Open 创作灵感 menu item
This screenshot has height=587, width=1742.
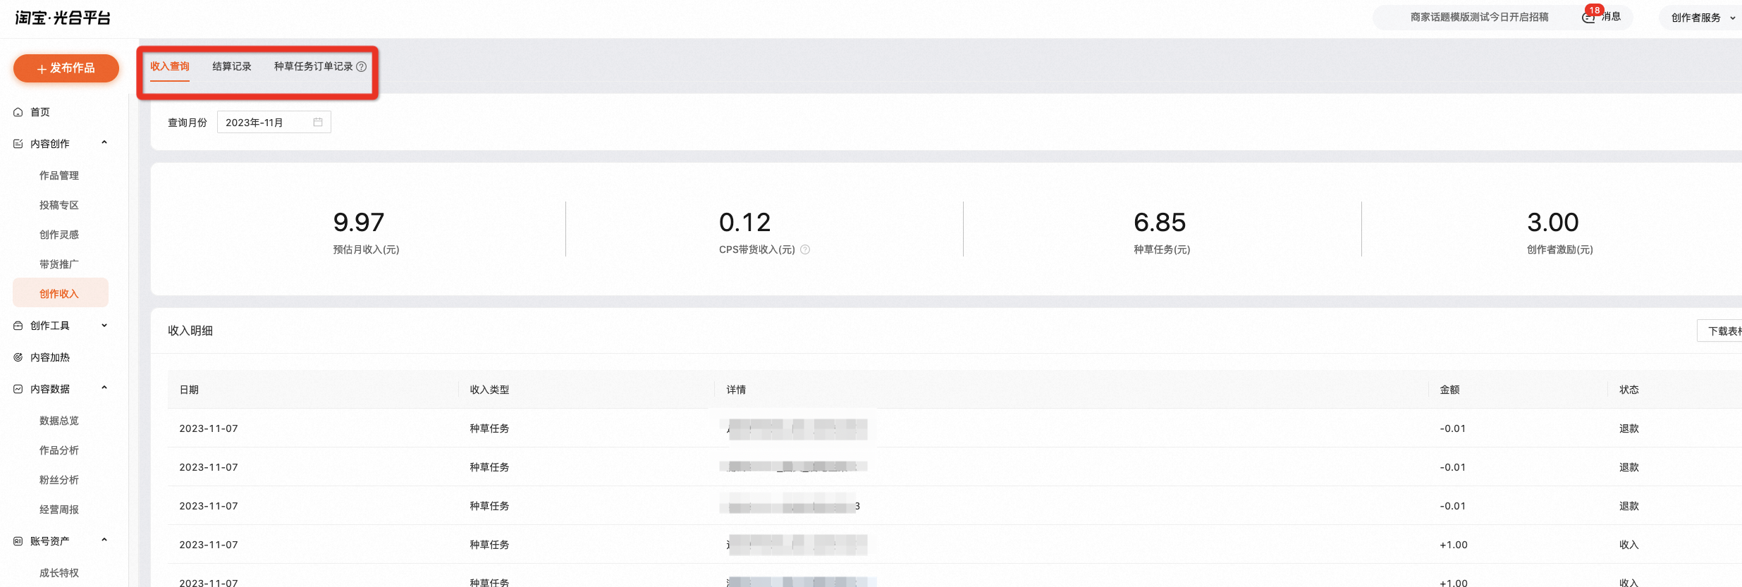pos(59,235)
